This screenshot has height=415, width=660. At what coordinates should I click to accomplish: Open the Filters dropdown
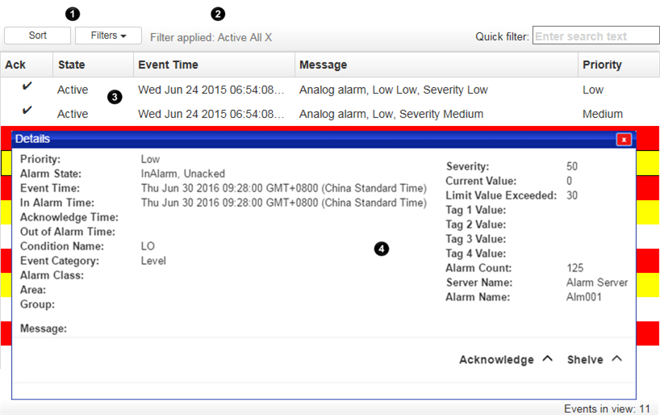coord(108,36)
